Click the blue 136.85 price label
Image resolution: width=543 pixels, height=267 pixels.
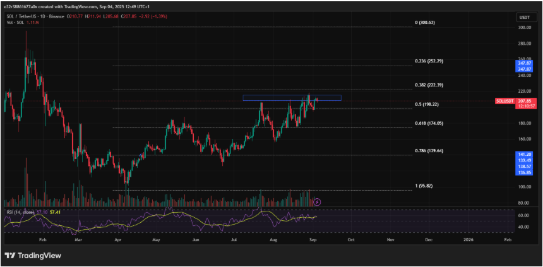[x=525, y=172]
